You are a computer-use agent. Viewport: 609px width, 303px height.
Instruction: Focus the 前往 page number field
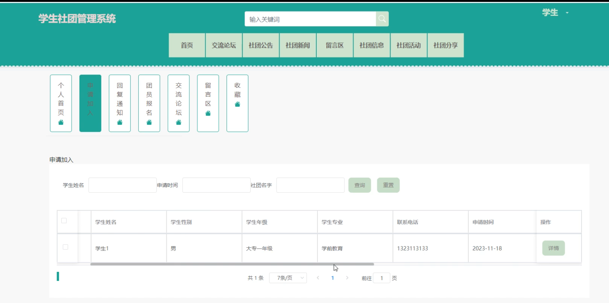pos(382,278)
